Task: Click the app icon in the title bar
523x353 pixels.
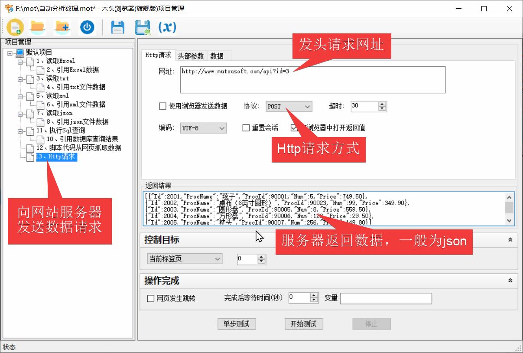Action: [x=7, y=8]
